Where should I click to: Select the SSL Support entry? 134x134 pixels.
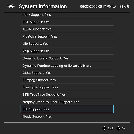click(67, 109)
